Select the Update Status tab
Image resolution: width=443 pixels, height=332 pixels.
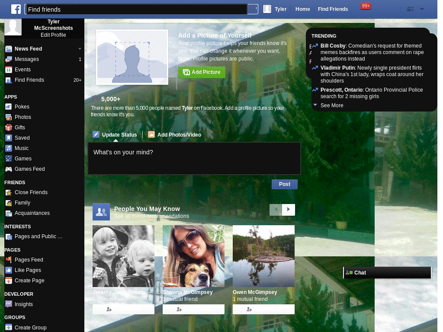[x=115, y=135]
